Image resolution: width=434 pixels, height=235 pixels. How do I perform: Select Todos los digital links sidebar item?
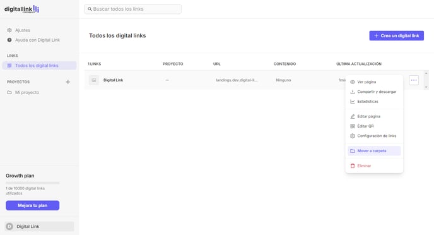39,66
